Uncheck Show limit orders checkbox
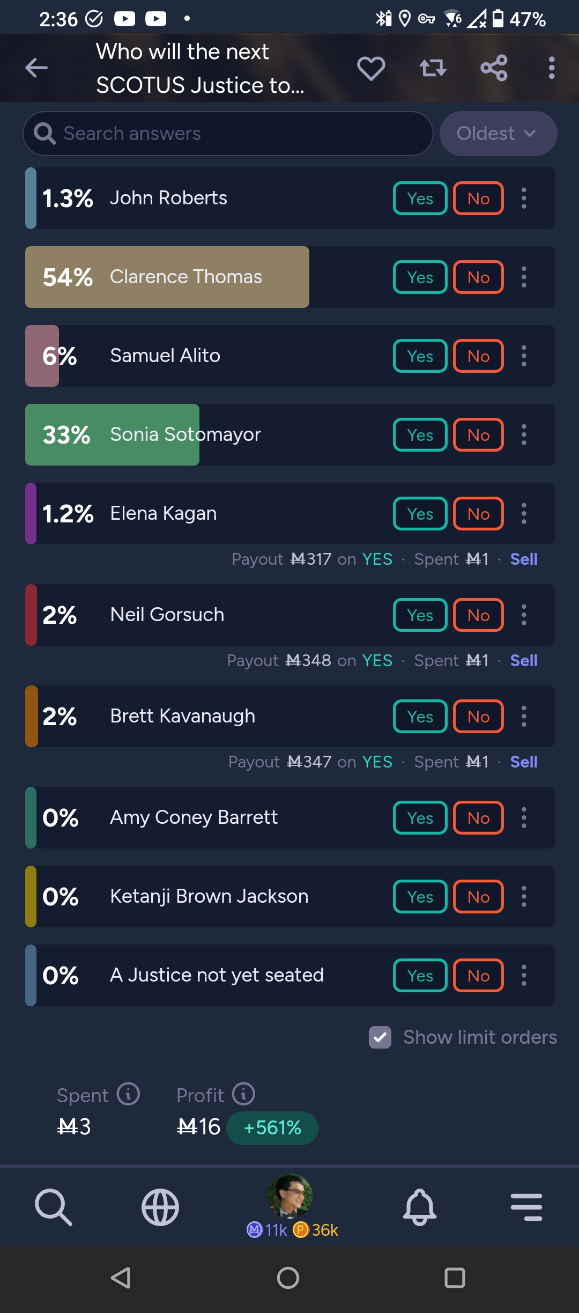Image resolution: width=579 pixels, height=1313 pixels. click(x=380, y=1037)
